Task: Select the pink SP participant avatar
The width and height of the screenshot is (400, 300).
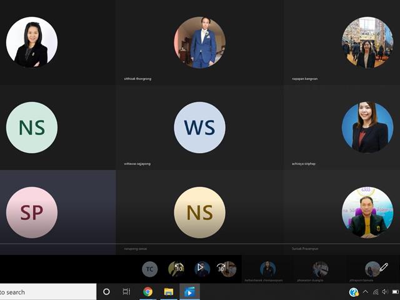Action: pyautogui.click(x=32, y=212)
